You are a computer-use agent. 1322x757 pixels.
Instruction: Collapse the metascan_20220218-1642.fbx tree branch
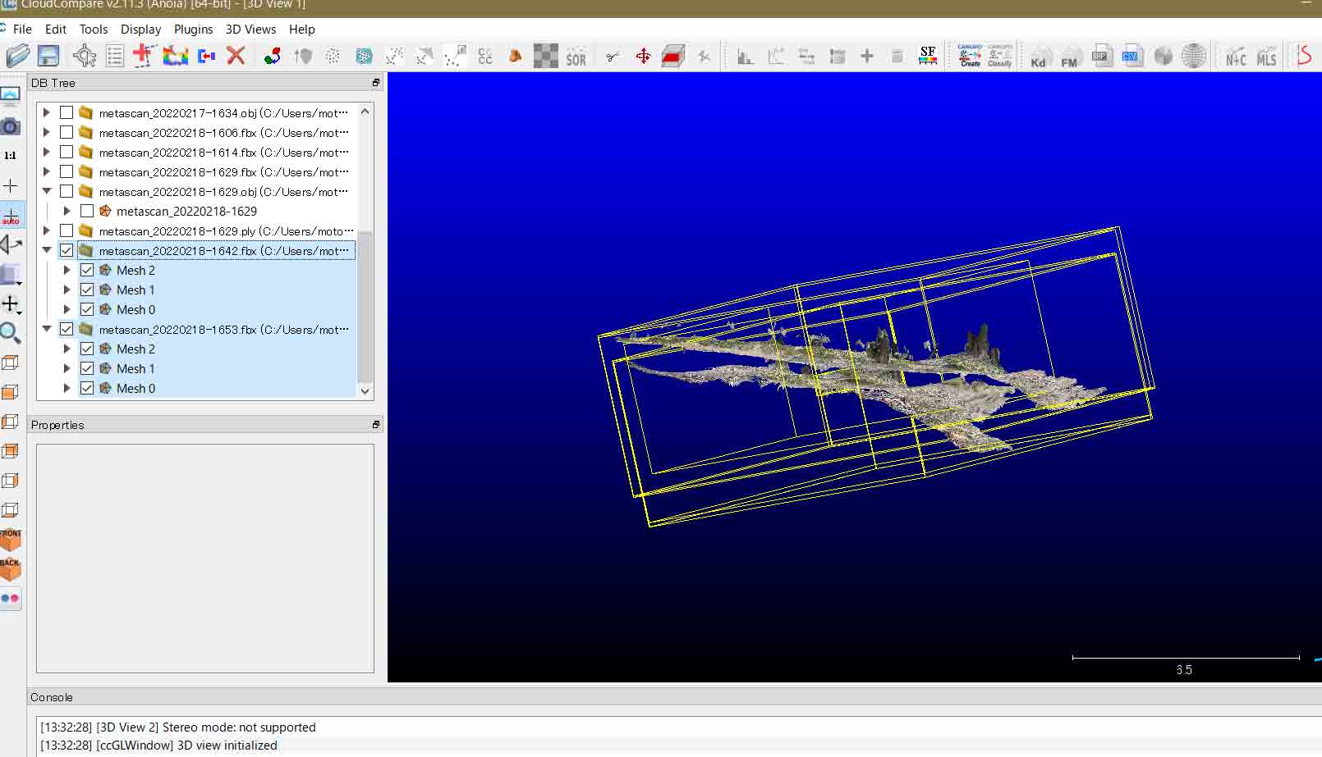[47, 250]
